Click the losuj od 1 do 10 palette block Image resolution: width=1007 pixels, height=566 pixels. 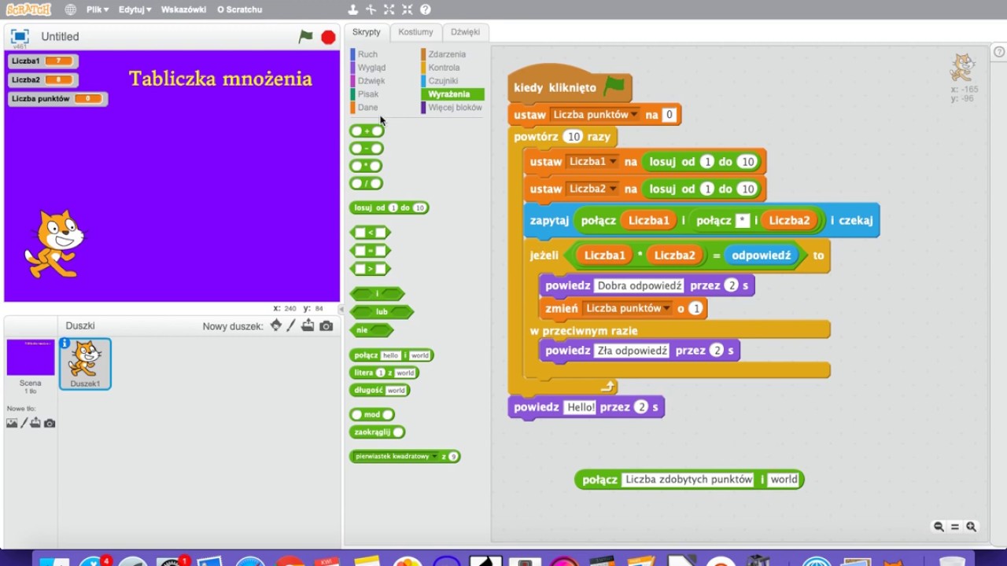389,208
